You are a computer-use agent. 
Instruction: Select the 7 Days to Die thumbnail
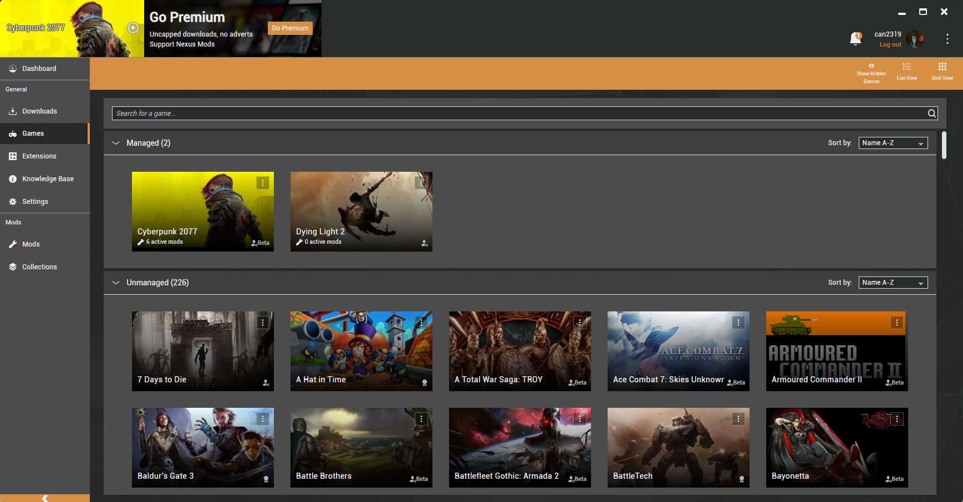click(x=203, y=351)
